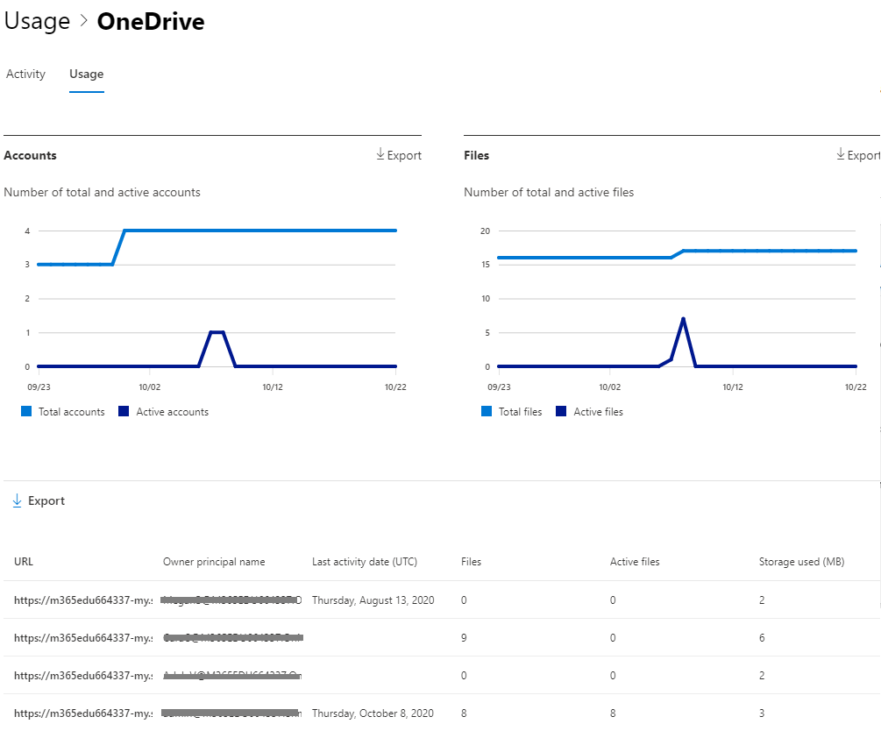Click the Active files peak on chart
Viewport: 881px width, 731px height.
tap(683, 318)
